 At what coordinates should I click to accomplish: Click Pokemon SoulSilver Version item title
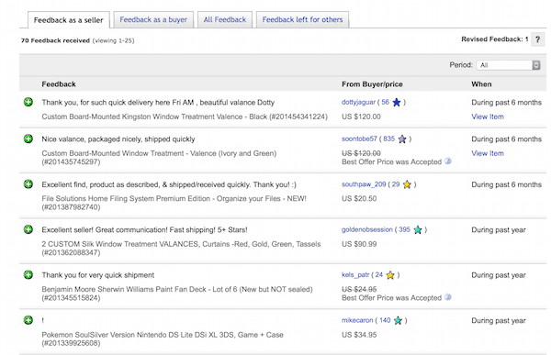pos(163,338)
